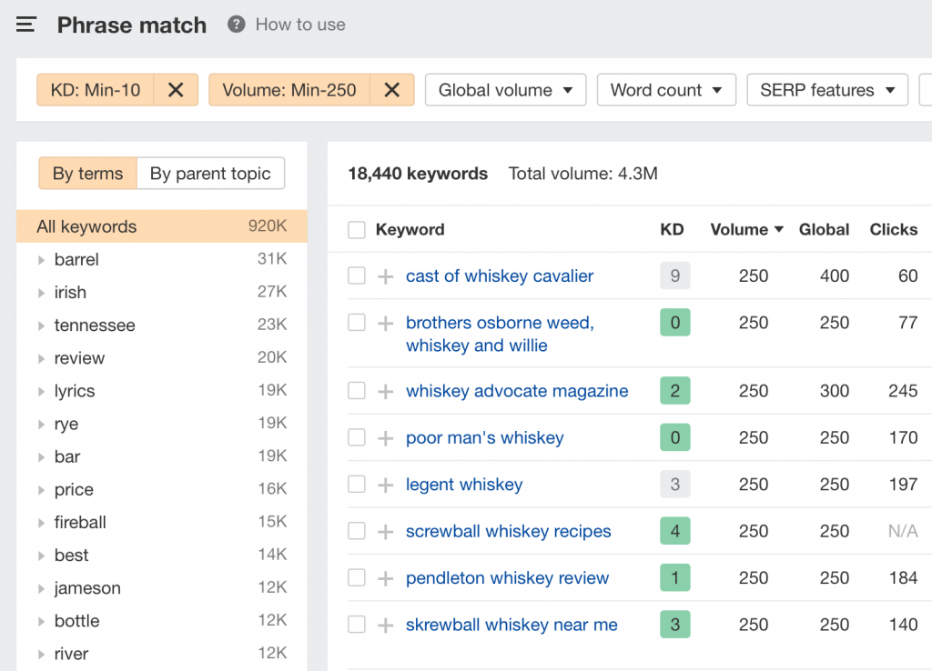Expand the 'bottle' term group
The height and width of the screenshot is (671, 932).
(x=41, y=622)
